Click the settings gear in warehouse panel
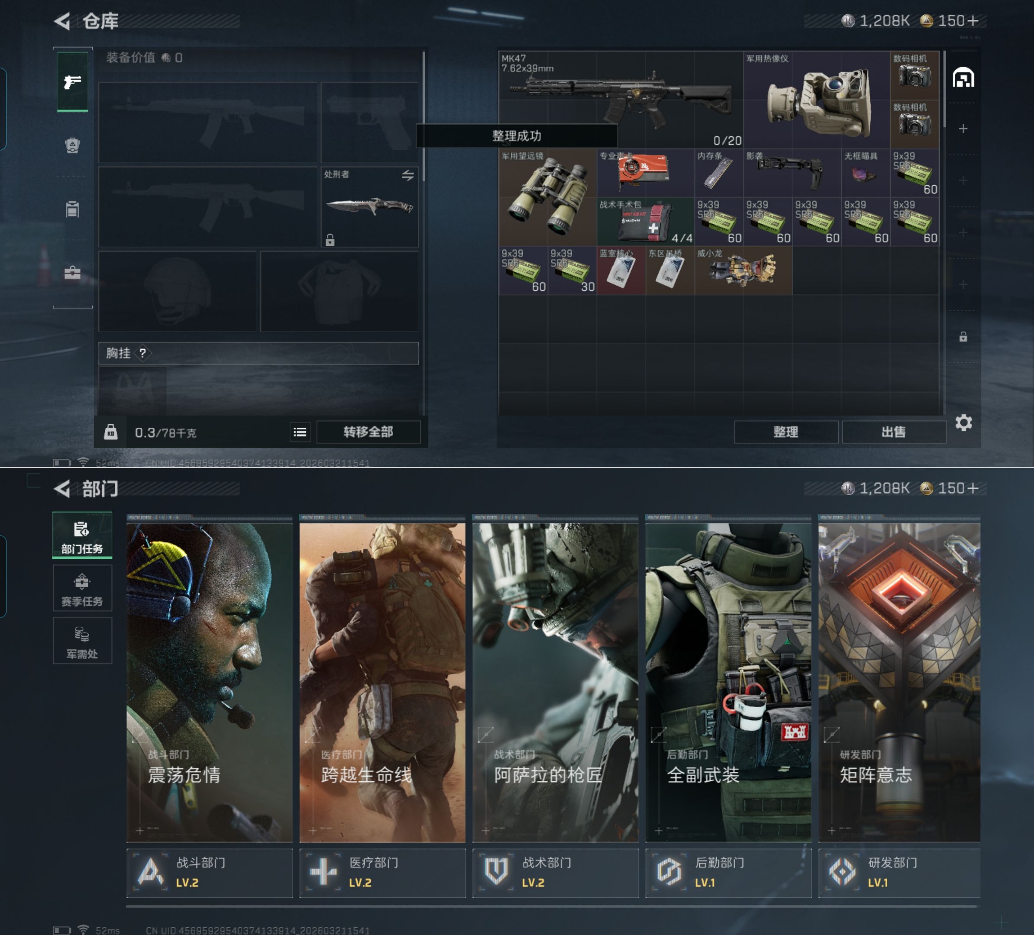The height and width of the screenshot is (935, 1034). (963, 423)
